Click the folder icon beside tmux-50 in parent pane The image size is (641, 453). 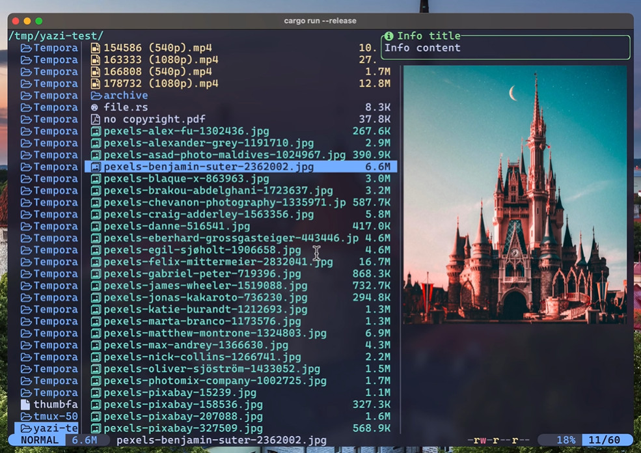point(26,416)
